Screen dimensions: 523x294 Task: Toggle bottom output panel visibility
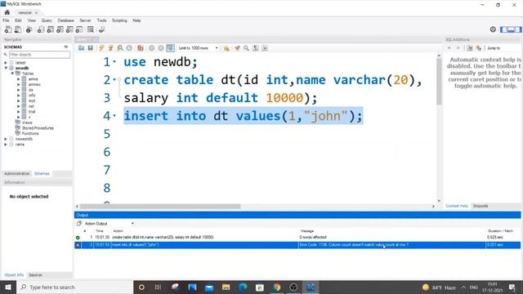coord(511,29)
